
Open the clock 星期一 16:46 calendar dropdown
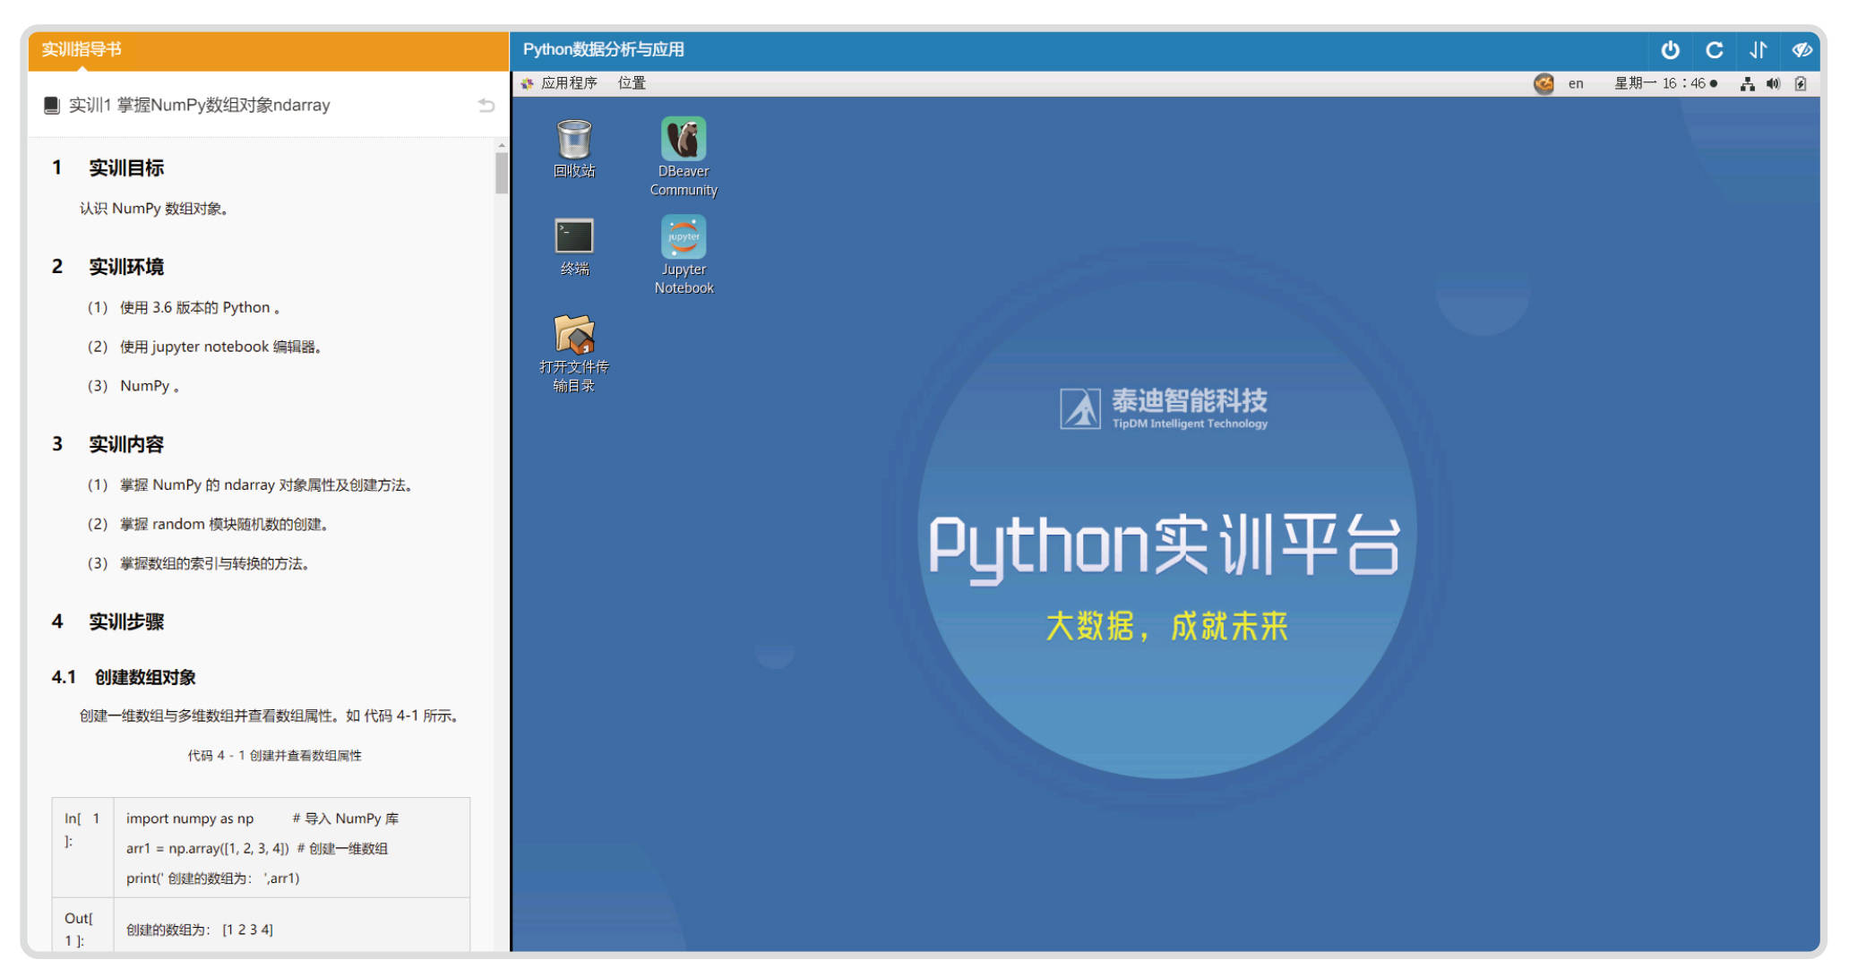(1664, 83)
